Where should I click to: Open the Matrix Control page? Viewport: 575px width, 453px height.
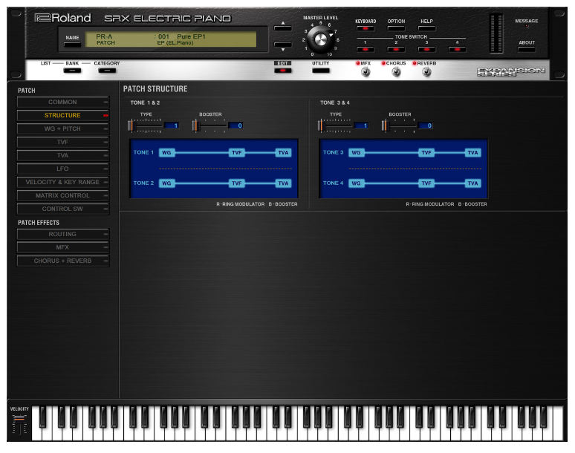(x=62, y=195)
